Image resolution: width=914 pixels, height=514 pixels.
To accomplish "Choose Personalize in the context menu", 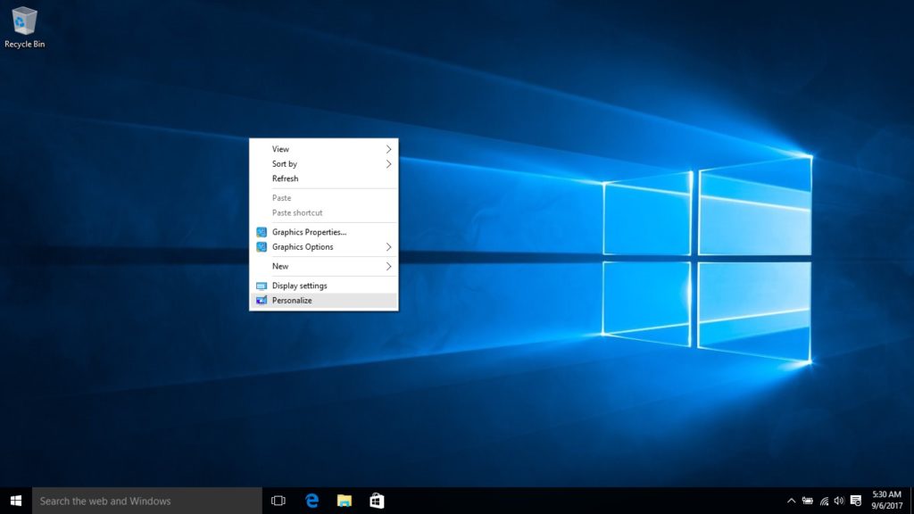I will 323,300.
